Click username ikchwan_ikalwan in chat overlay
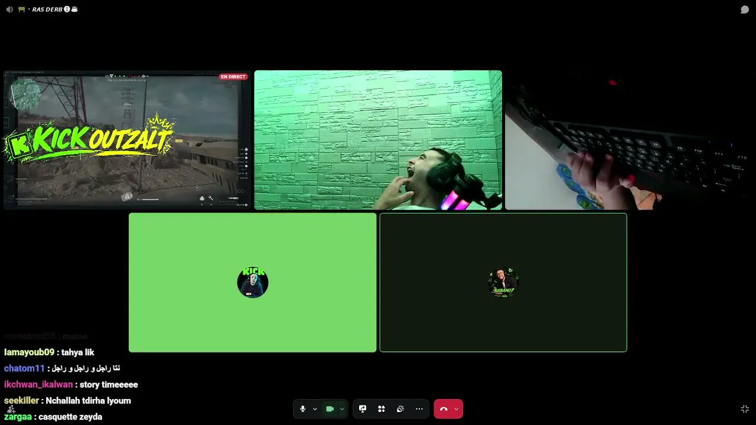The width and height of the screenshot is (756, 425). (x=38, y=384)
